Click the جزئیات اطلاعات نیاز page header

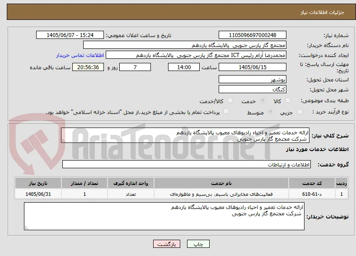point(323,12)
